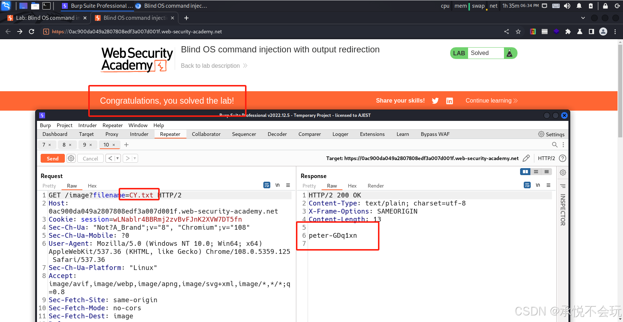Switch to the Decoder tab
The width and height of the screenshot is (623, 322).
[277, 134]
